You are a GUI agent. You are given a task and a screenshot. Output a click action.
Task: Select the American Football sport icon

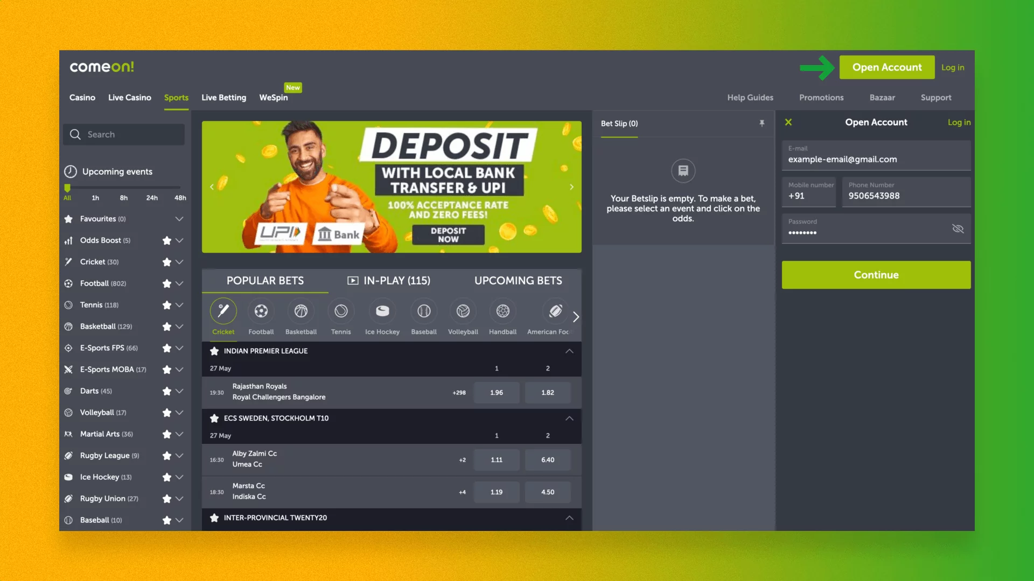(555, 311)
